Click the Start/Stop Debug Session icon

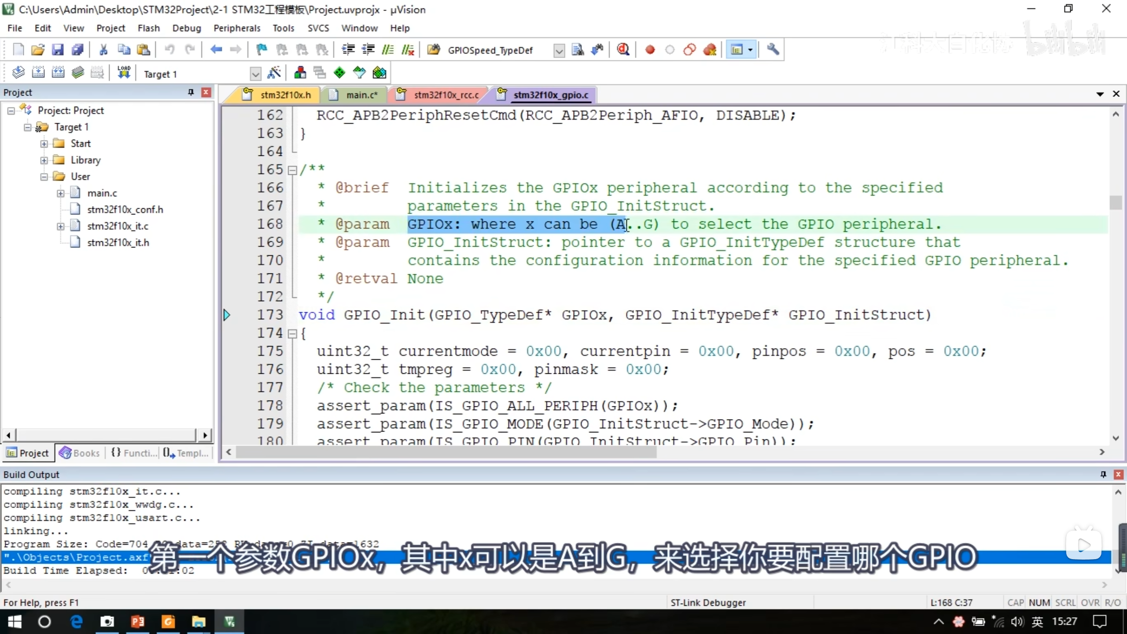[x=622, y=50]
